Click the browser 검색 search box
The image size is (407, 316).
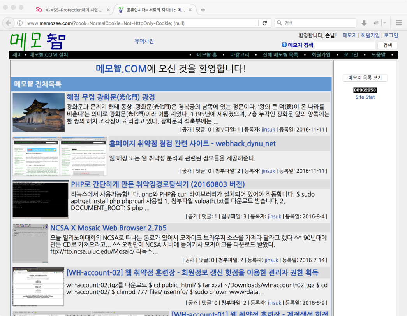click(315, 23)
